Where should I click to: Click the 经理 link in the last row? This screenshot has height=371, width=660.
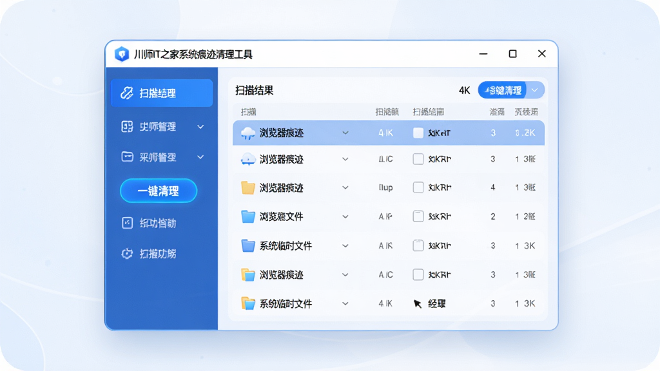436,304
